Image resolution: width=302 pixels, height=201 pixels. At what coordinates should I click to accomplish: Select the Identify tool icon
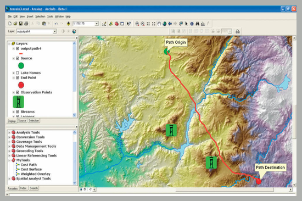[192, 24]
